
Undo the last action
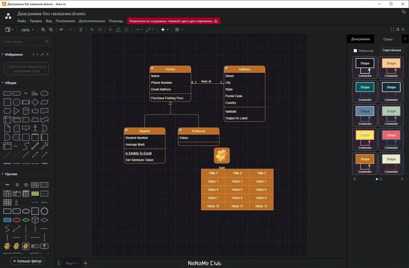coord(62,30)
